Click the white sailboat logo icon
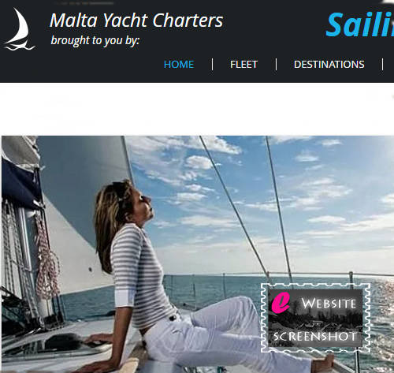The height and width of the screenshot is (373, 394). [20, 29]
